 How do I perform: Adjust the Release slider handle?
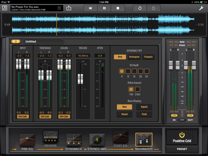(80, 79)
